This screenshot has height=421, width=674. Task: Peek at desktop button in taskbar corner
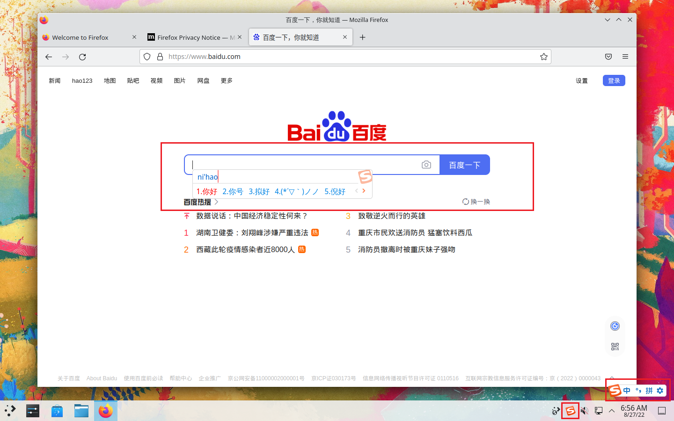click(x=662, y=411)
